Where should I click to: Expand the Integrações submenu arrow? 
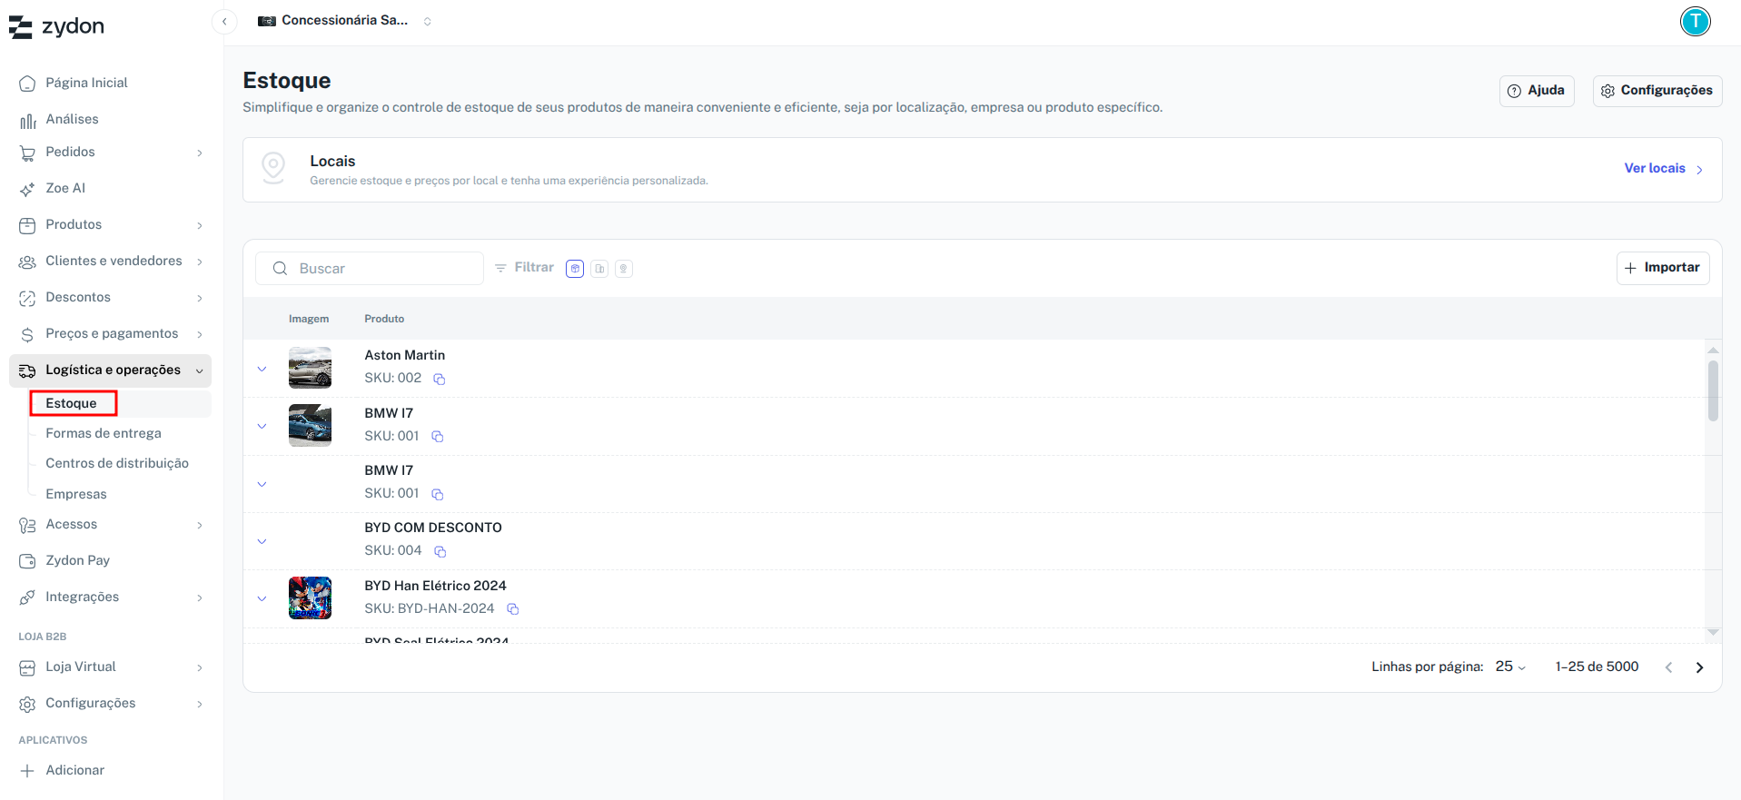[200, 598]
